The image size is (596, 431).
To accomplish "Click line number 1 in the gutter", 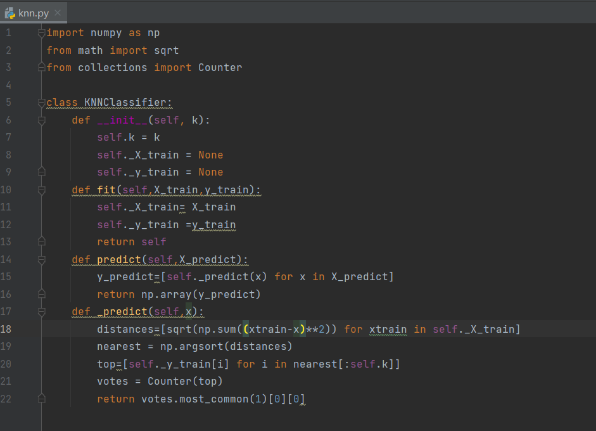I will [x=8, y=33].
